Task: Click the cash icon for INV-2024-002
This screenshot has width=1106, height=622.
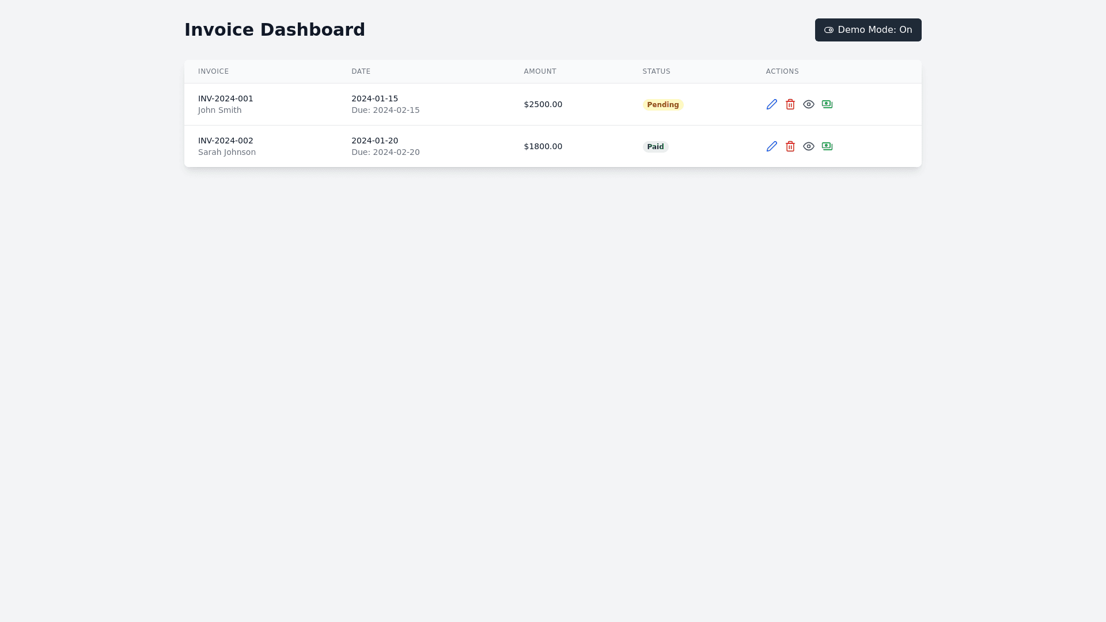Action: pos(827,146)
